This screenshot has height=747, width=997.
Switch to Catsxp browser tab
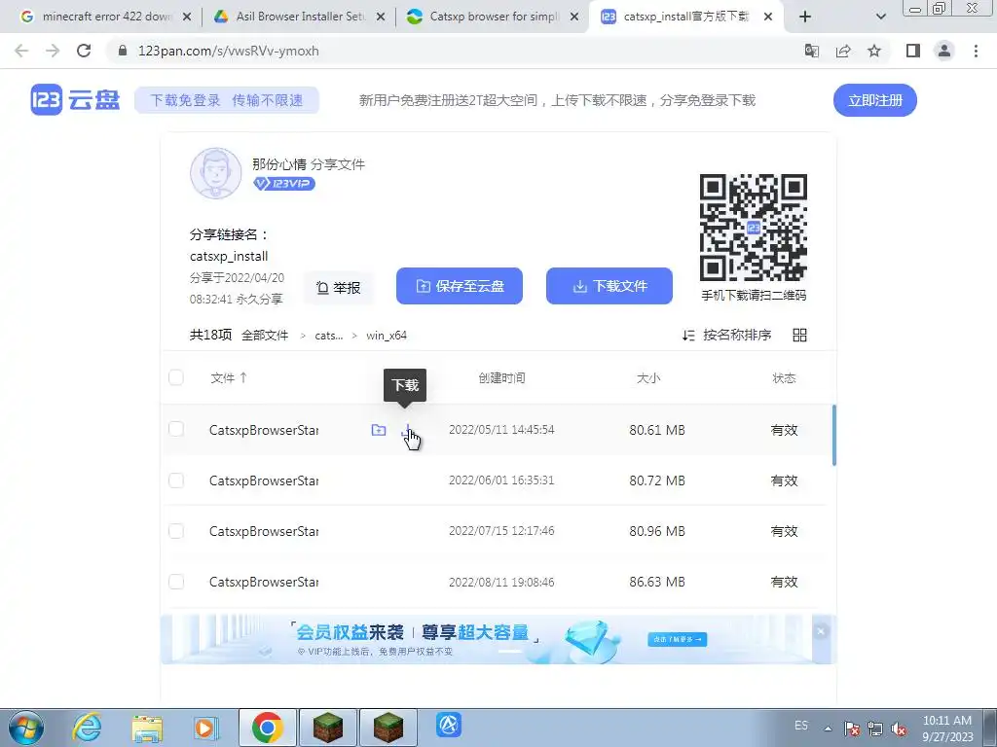(493, 18)
